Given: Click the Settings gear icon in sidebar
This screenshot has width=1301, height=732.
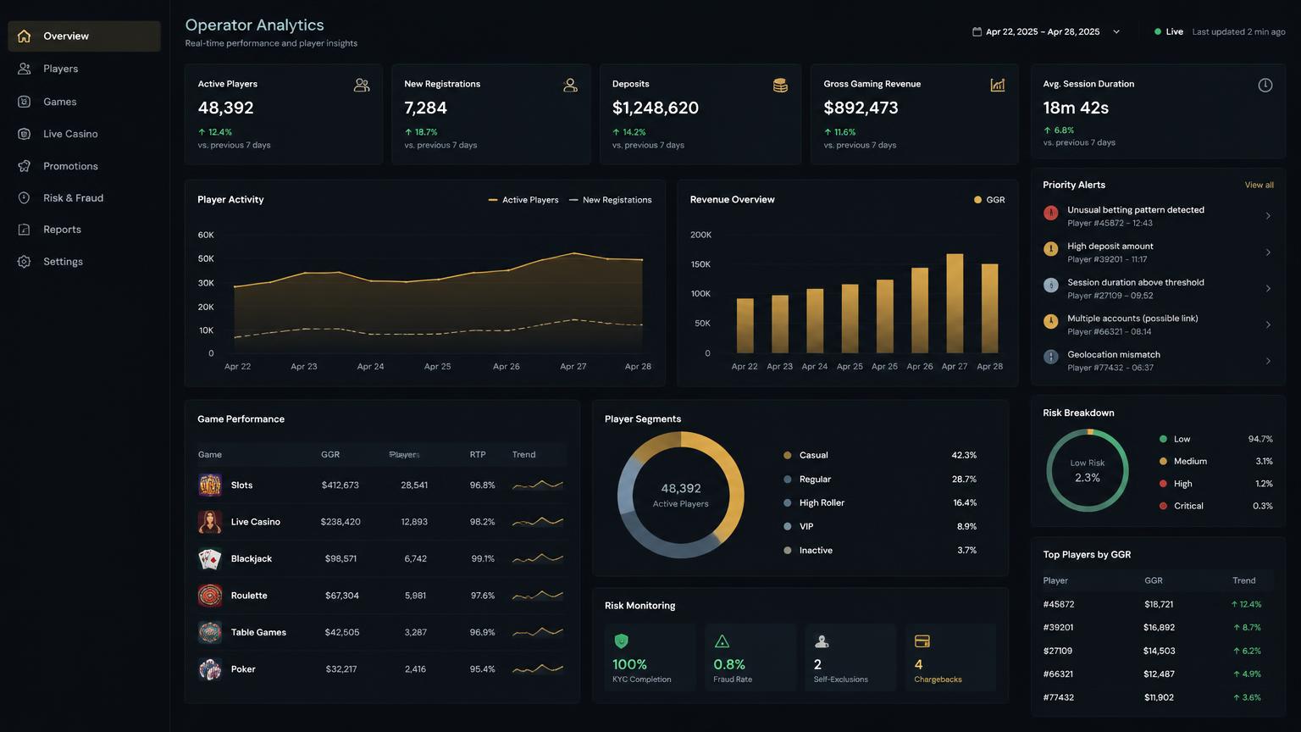Looking at the screenshot, I should click(x=24, y=262).
